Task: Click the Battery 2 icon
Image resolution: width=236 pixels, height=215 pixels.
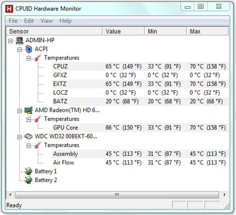Action: pos(29,180)
